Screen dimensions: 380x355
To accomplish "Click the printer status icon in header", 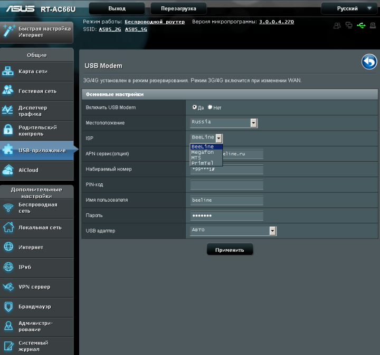I will click(373, 25).
